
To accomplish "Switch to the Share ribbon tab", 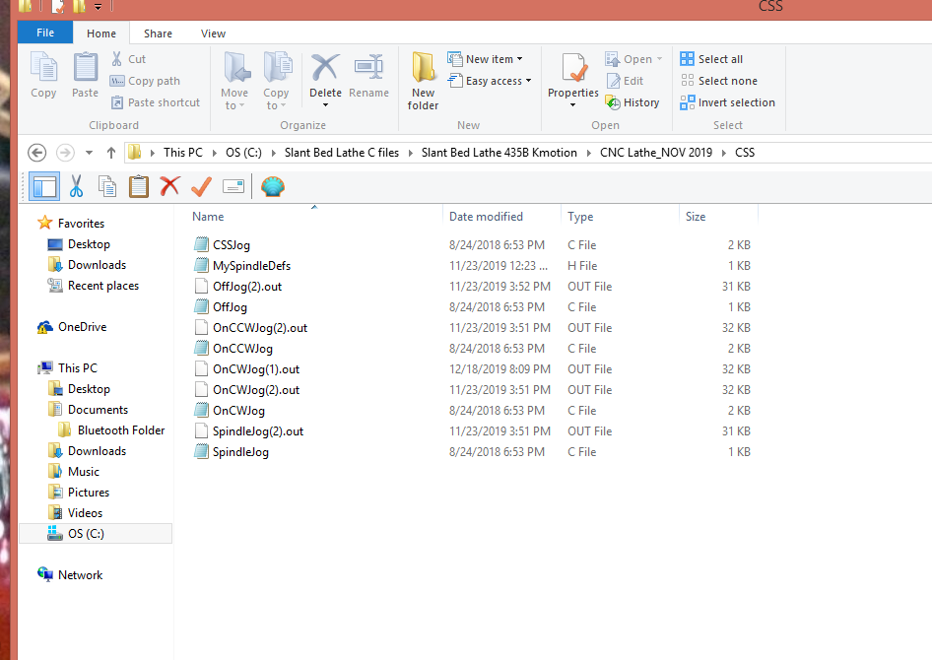I will click(x=156, y=33).
